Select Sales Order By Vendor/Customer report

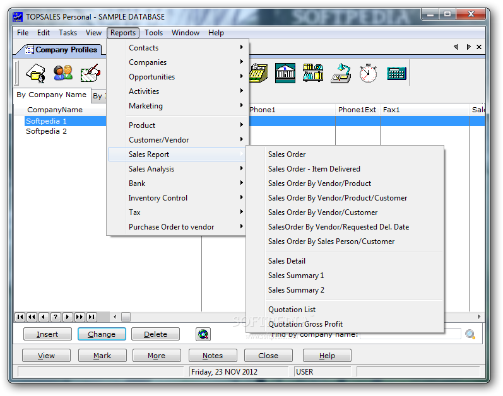tap(345, 213)
